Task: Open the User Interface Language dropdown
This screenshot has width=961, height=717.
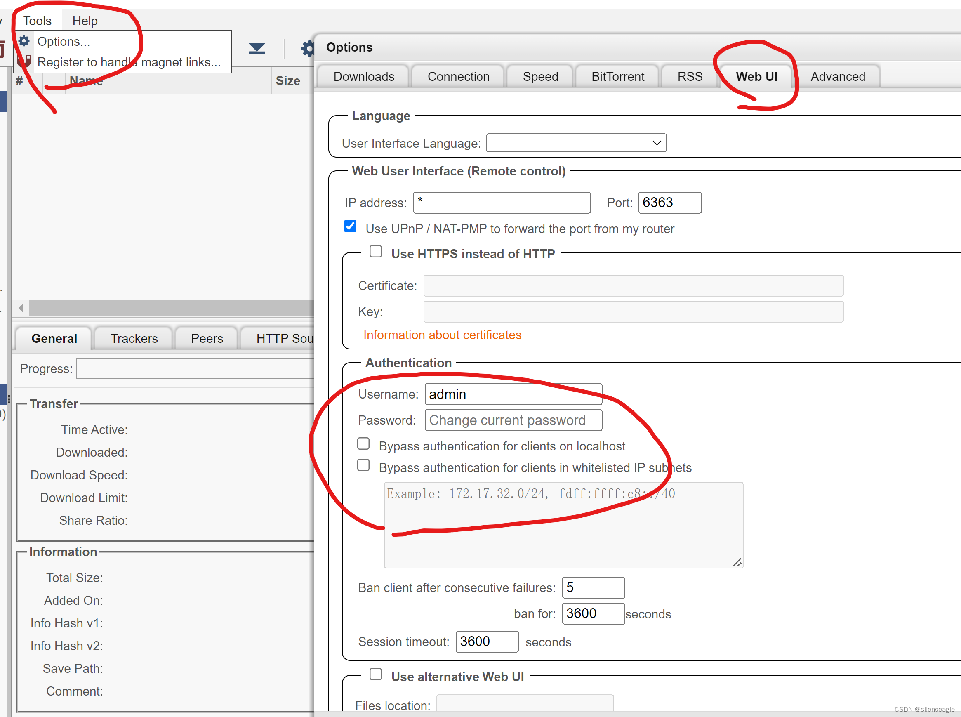Action: [x=576, y=143]
